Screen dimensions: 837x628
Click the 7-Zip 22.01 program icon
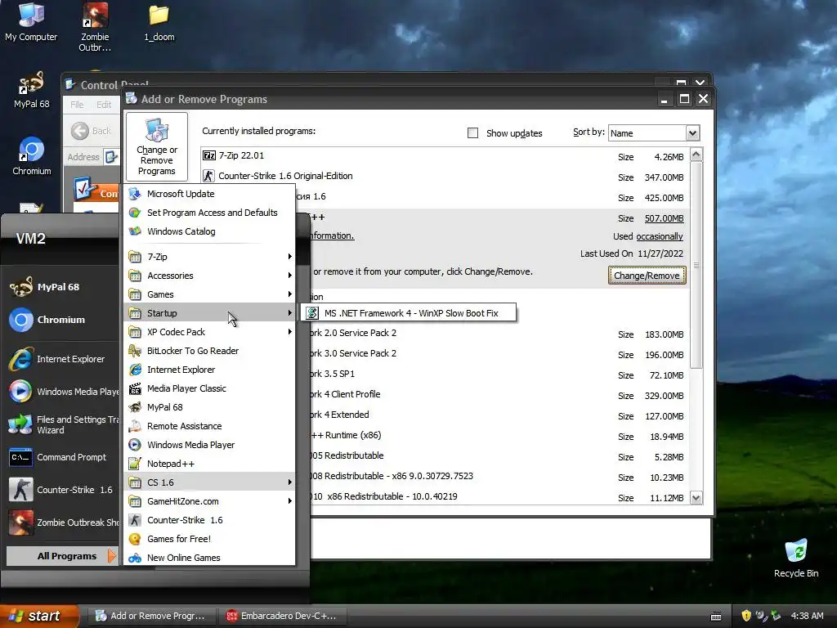[208, 155]
